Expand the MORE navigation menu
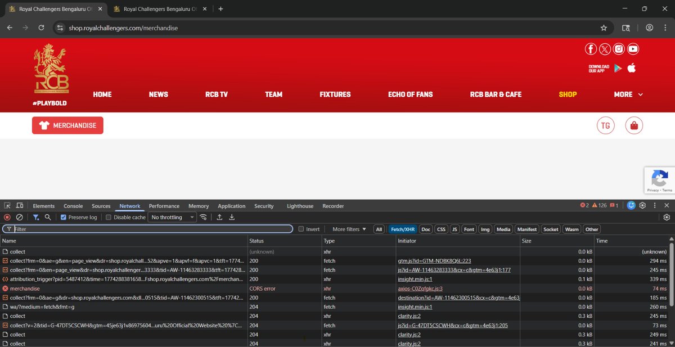The width and height of the screenshot is (675, 347). 628,94
